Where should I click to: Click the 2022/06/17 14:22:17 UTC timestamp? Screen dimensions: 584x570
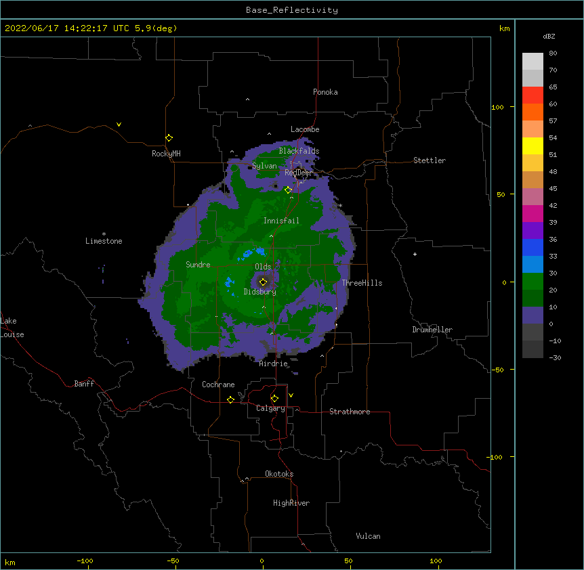67,28
